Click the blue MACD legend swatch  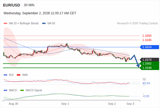click(x=5, y=90)
